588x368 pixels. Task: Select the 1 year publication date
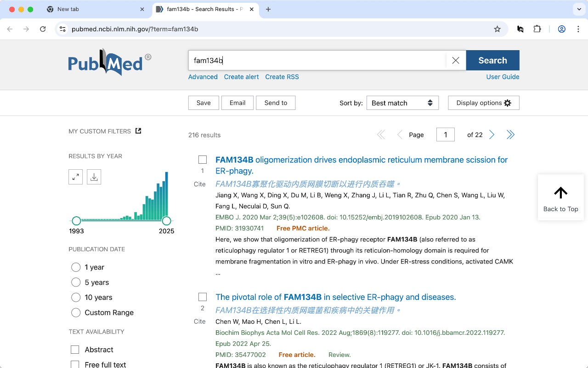[x=76, y=267]
